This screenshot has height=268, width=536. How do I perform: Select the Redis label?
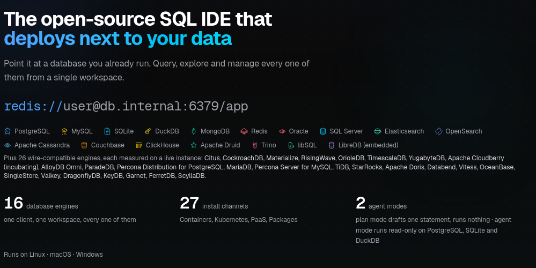coord(260,131)
